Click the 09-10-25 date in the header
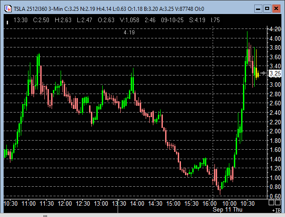Viewport: 285px width, 217px height. tap(172, 20)
